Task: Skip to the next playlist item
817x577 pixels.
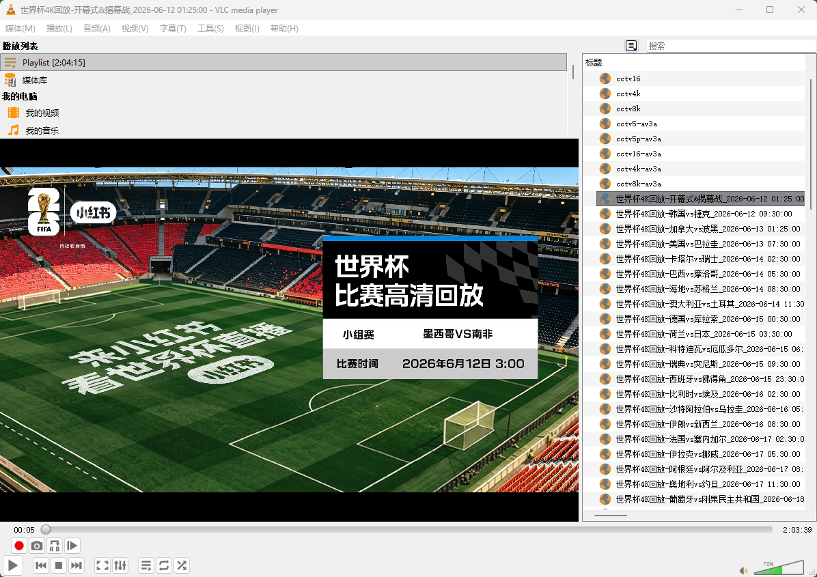Action: (x=77, y=565)
